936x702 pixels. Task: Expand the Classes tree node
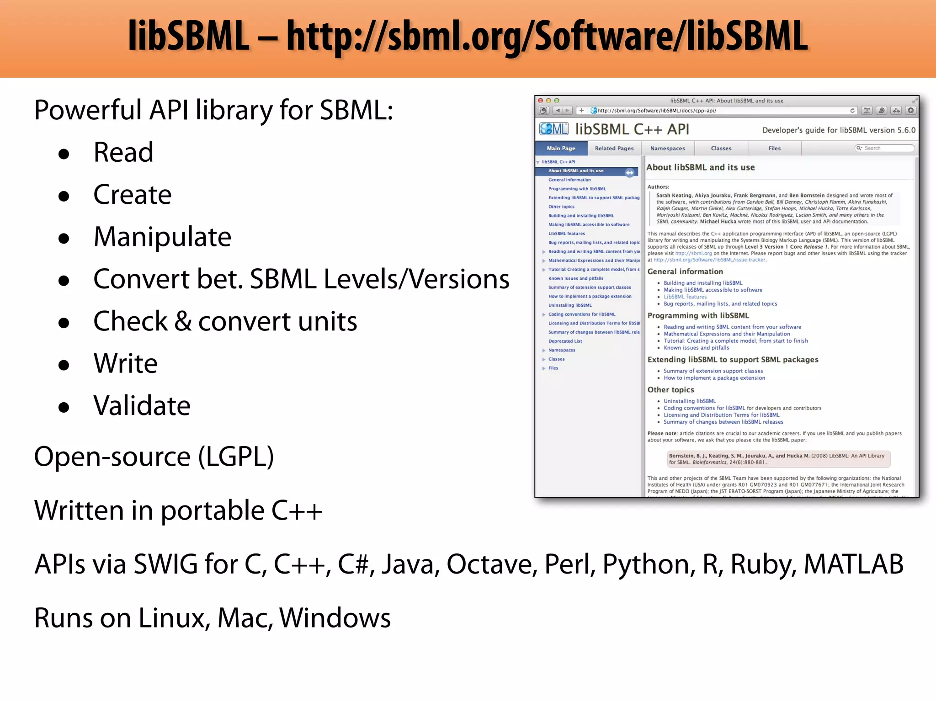pos(544,359)
